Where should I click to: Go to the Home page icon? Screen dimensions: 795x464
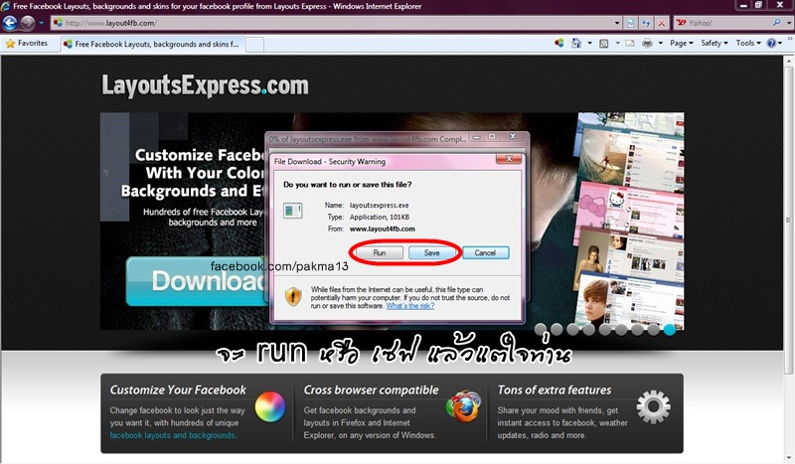click(576, 43)
